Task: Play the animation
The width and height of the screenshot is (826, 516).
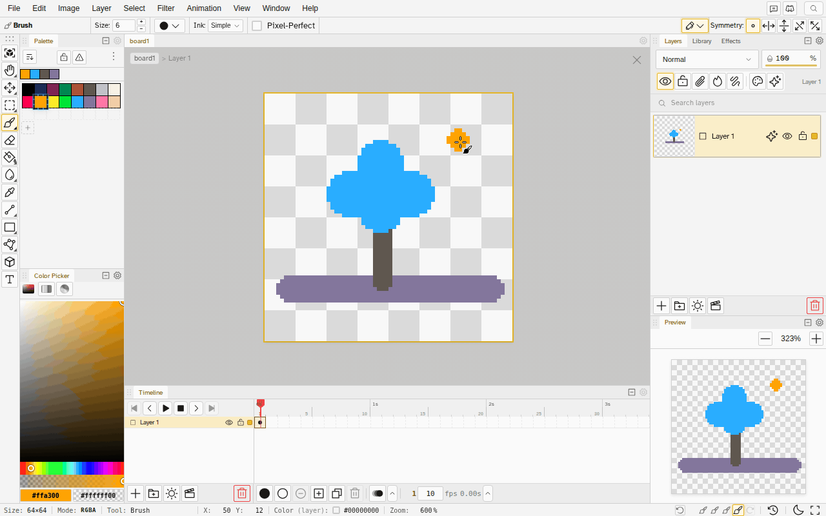Action: pyautogui.click(x=165, y=408)
